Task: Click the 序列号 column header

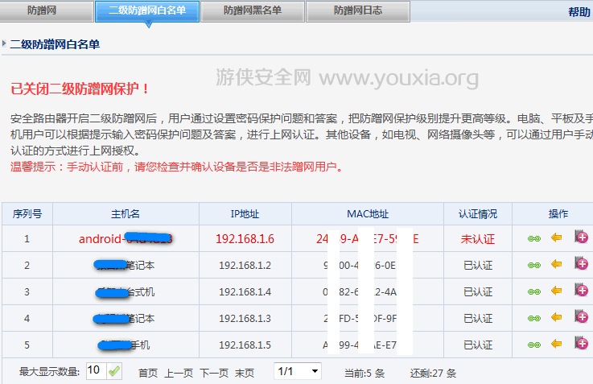Action: (27, 214)
